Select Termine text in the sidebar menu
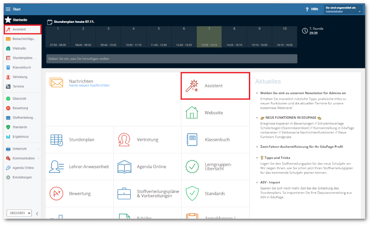Image resolution: width=371 pixels, height=225 pixels. point(18,87)
